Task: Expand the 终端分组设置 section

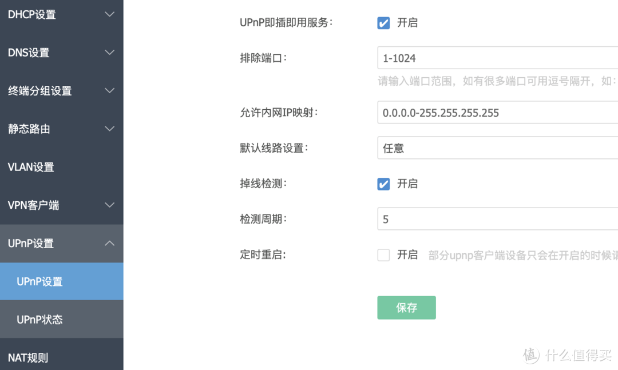Action: (x=61, y=90)
